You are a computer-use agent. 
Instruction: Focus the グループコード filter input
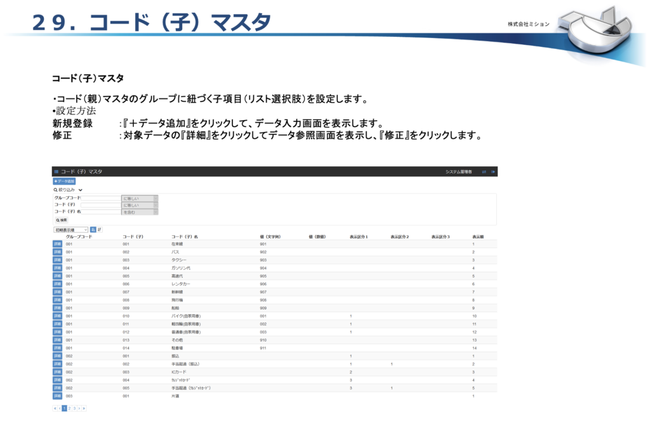(x=101, y=198)
